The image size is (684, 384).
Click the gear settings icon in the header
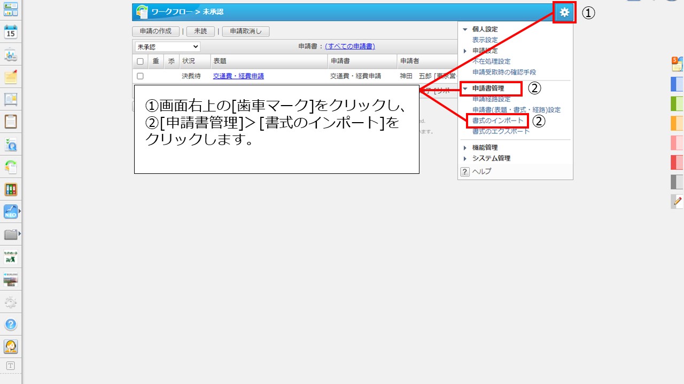coord(564,12)
